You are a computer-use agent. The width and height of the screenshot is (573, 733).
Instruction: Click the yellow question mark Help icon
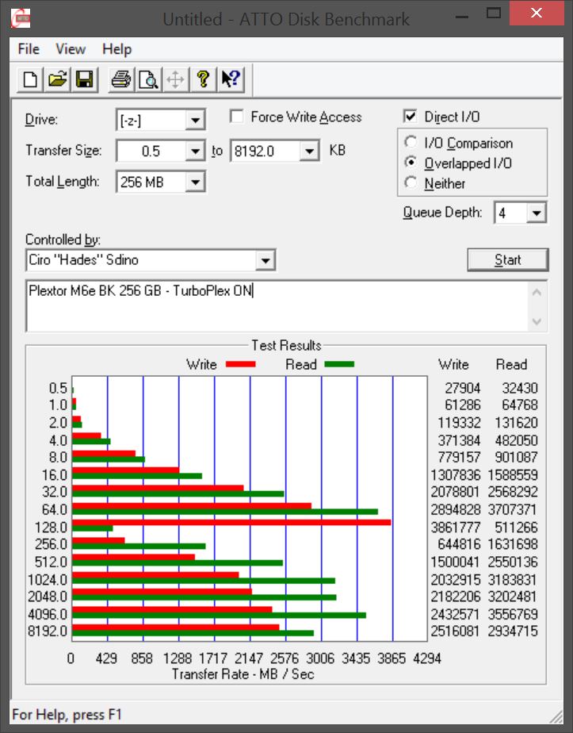(x=203, y=79)
